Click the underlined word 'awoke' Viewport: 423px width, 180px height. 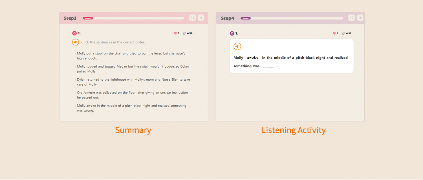click(x=253, y=58)
